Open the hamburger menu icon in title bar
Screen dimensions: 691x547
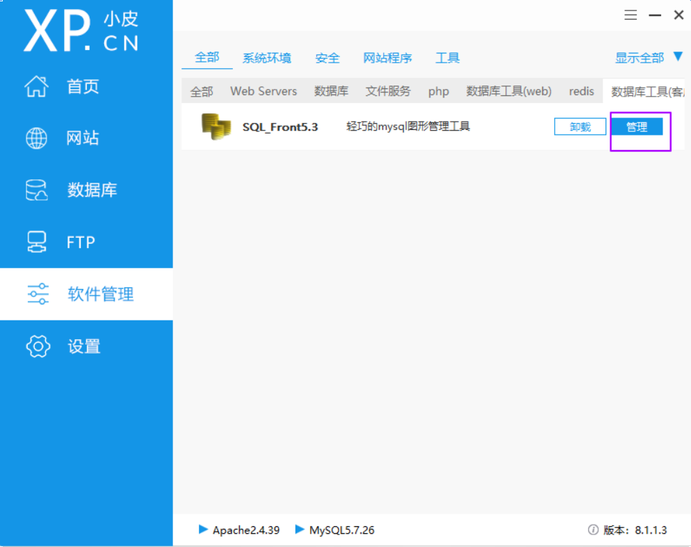(631, 15)
